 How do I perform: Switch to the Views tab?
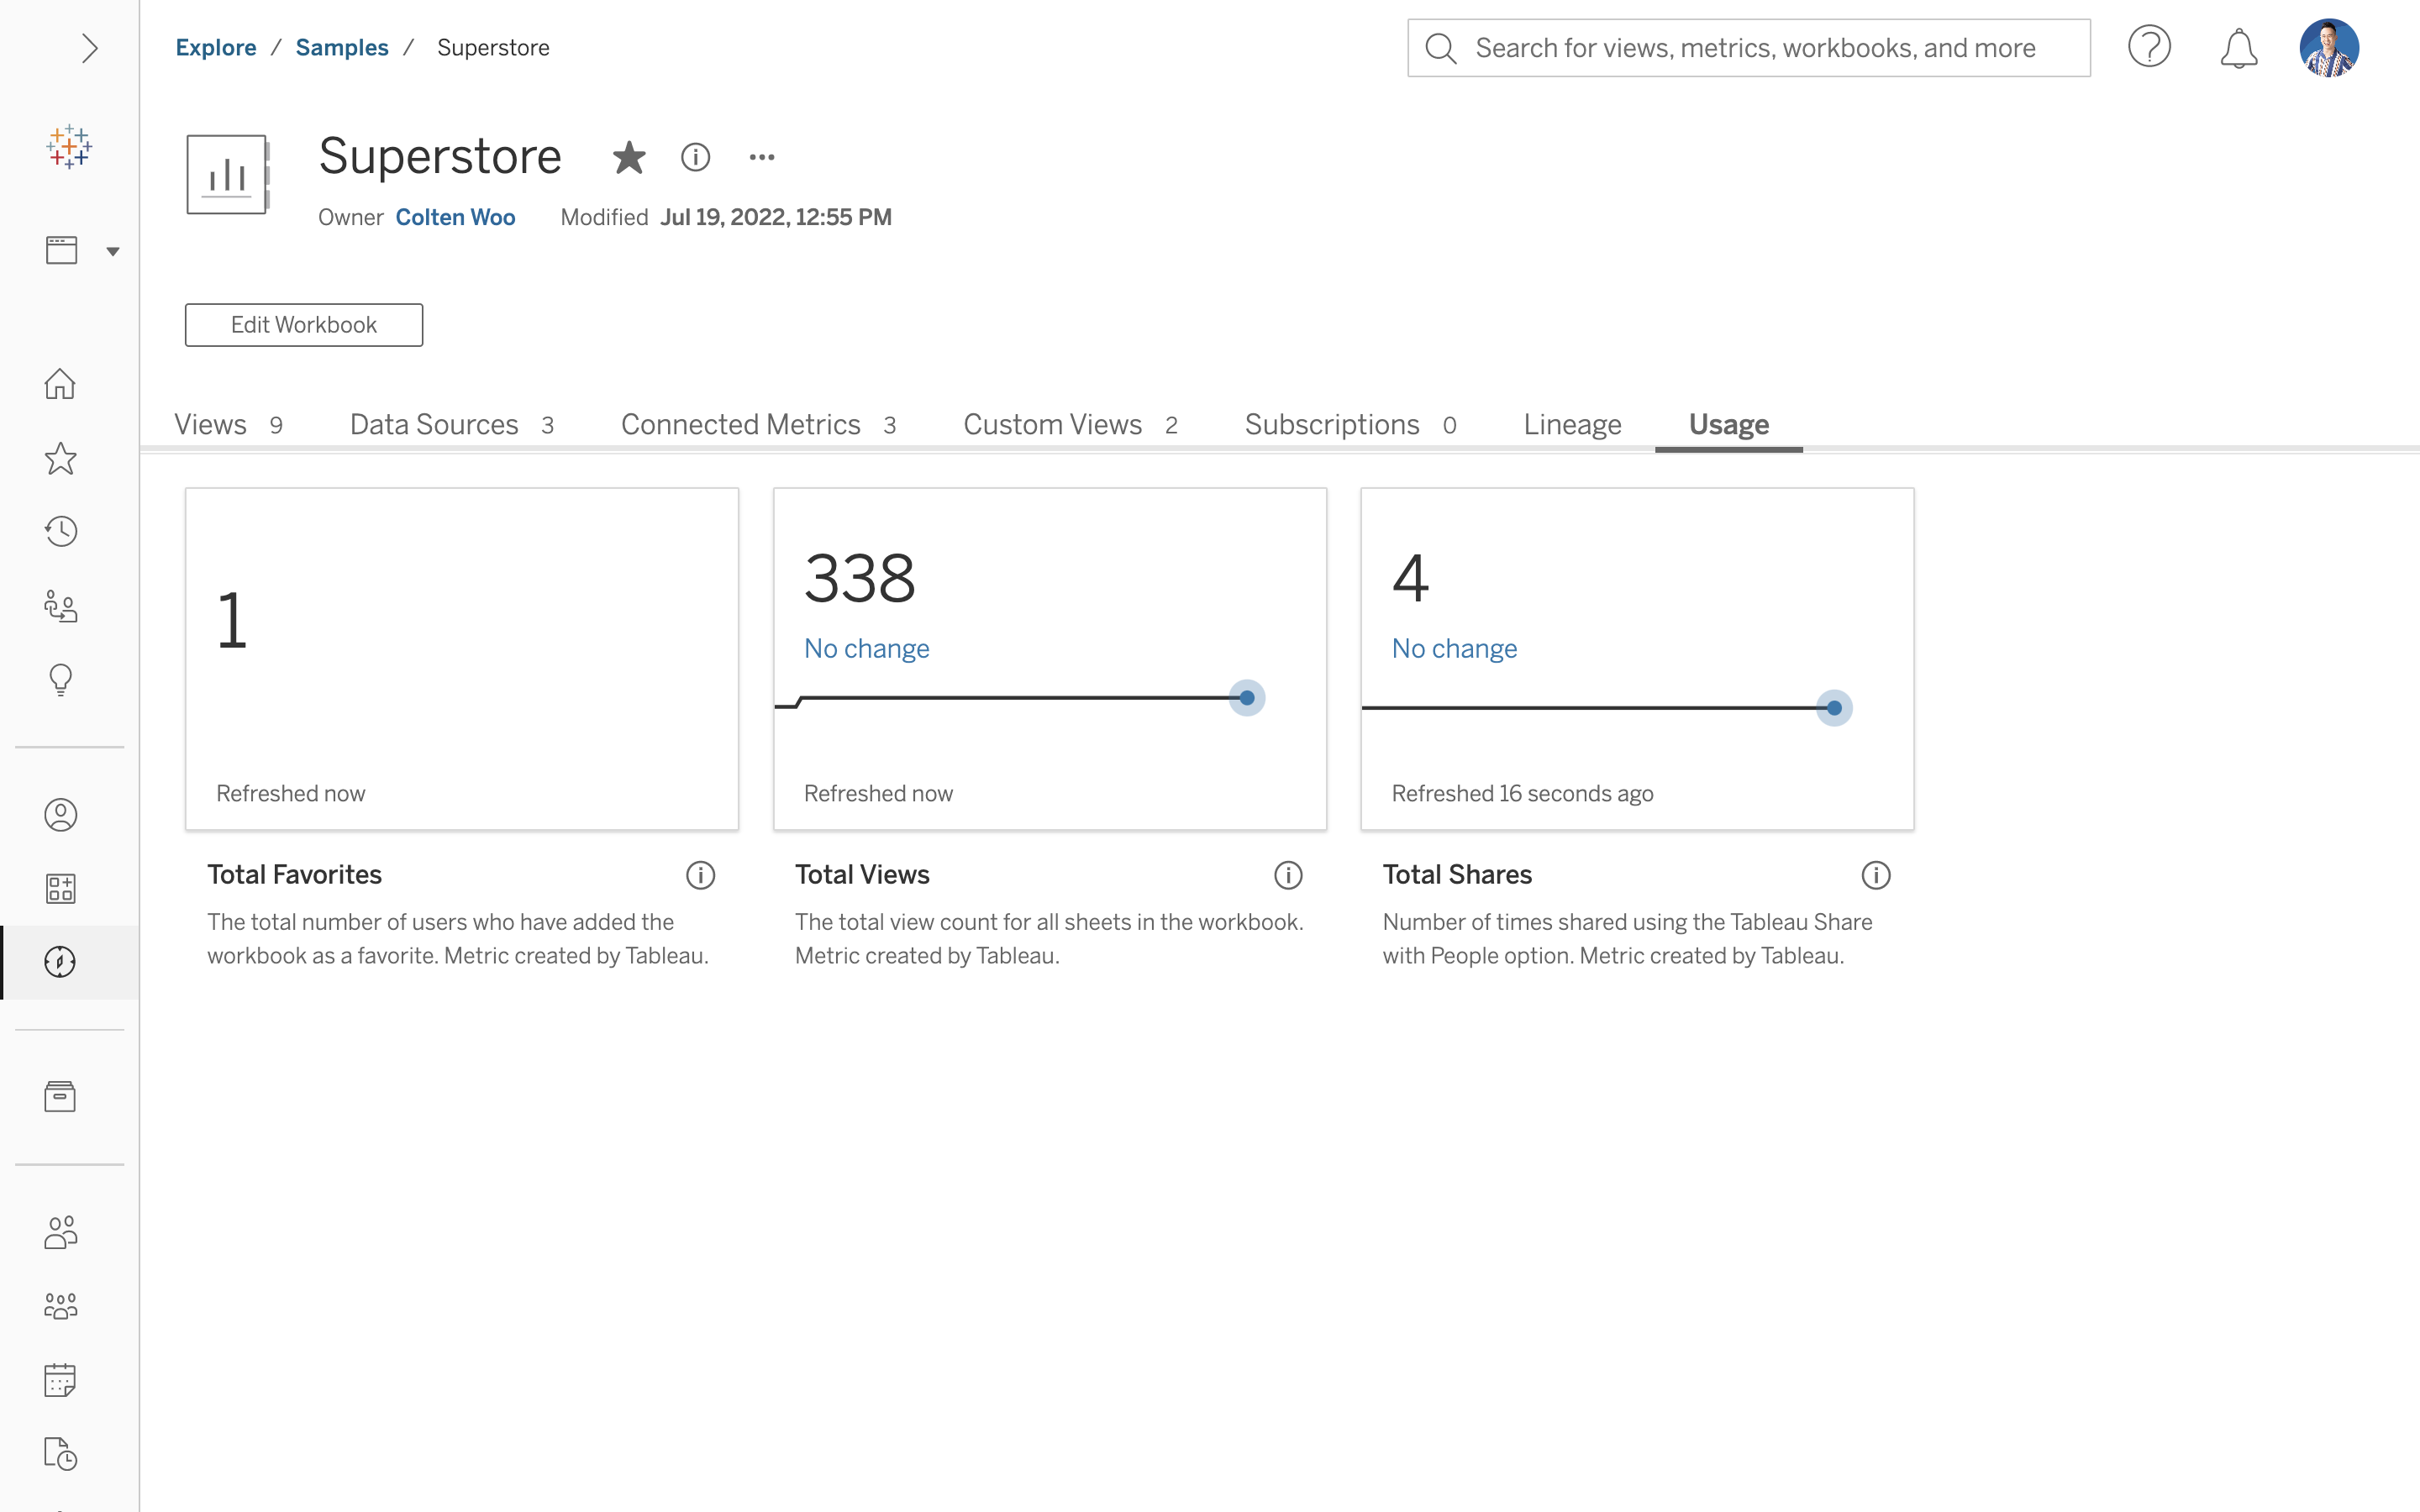228,424
